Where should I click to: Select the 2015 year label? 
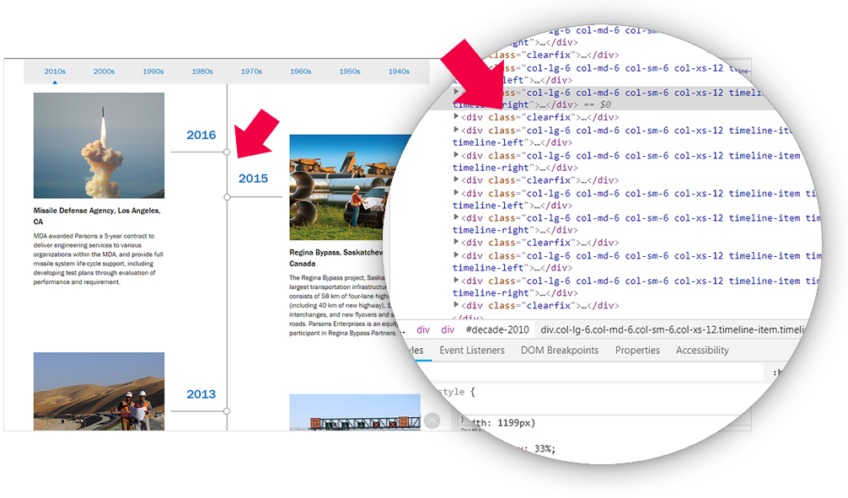point(253,179)
